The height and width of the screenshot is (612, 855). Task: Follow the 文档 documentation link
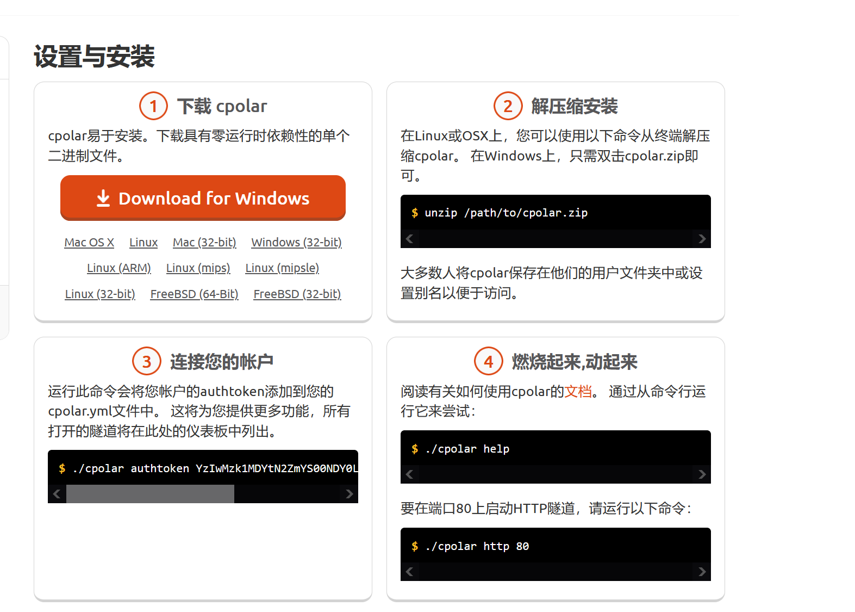coord(578,392)
